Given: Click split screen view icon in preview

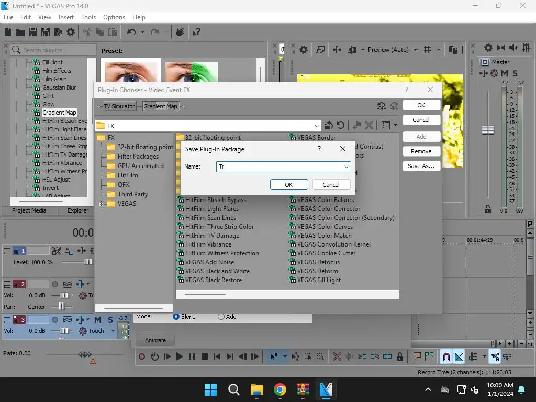Looking at the screenshot, I should point(351,50).
